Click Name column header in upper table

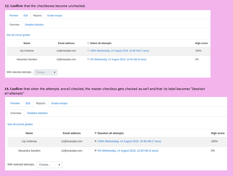coord(27,43)
